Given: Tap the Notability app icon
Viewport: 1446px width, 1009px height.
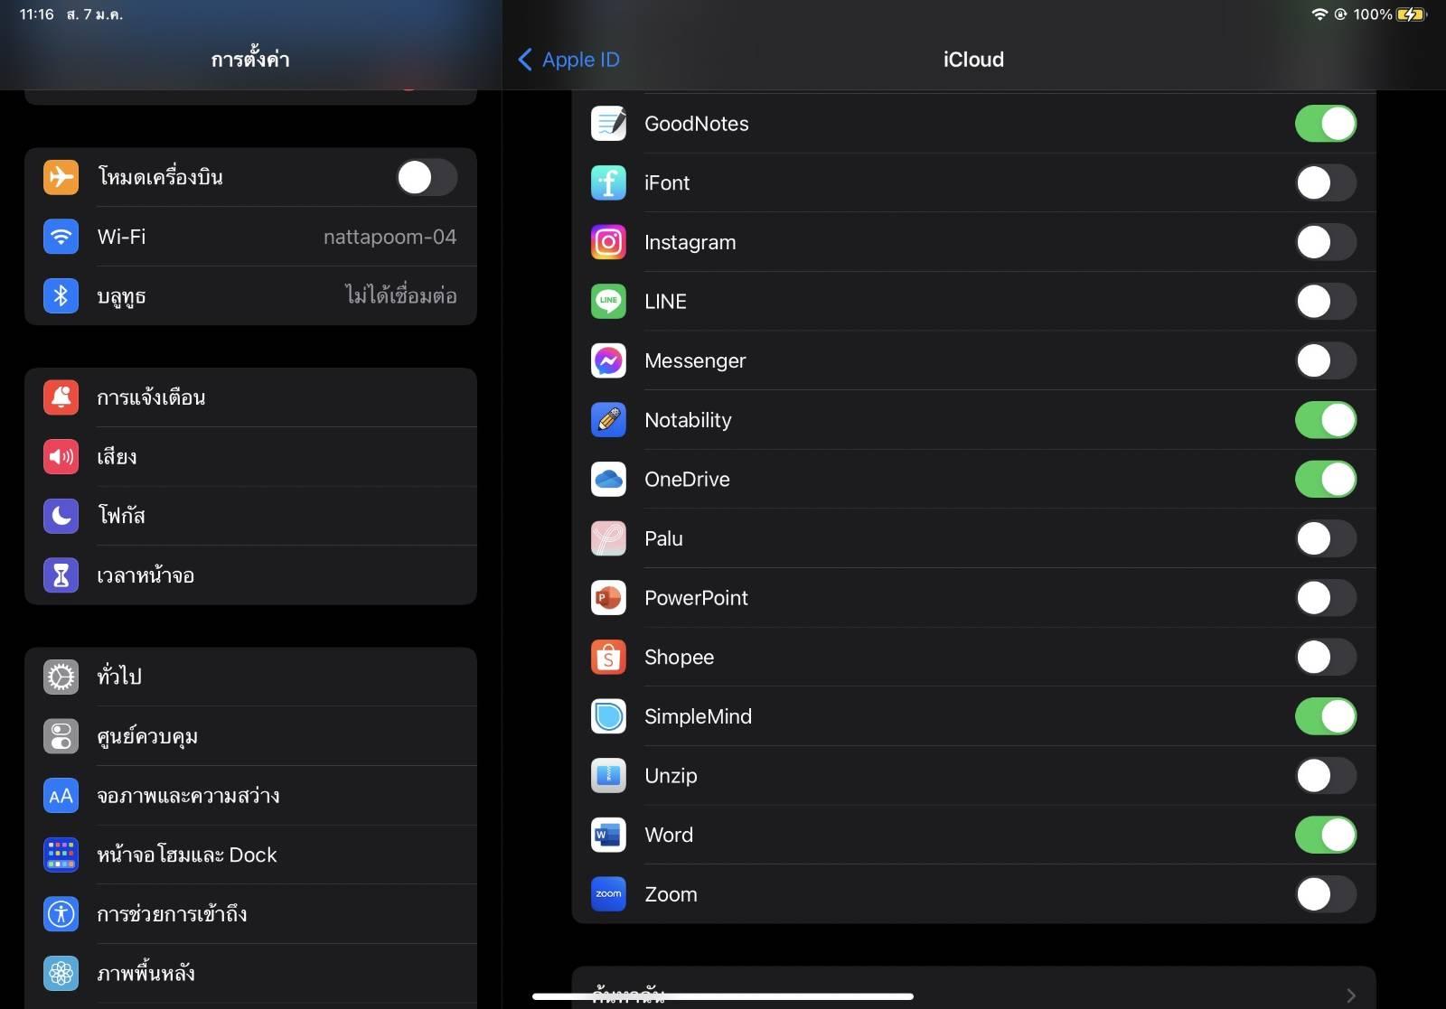Looking at the screenshot, I should coord(608,420).
